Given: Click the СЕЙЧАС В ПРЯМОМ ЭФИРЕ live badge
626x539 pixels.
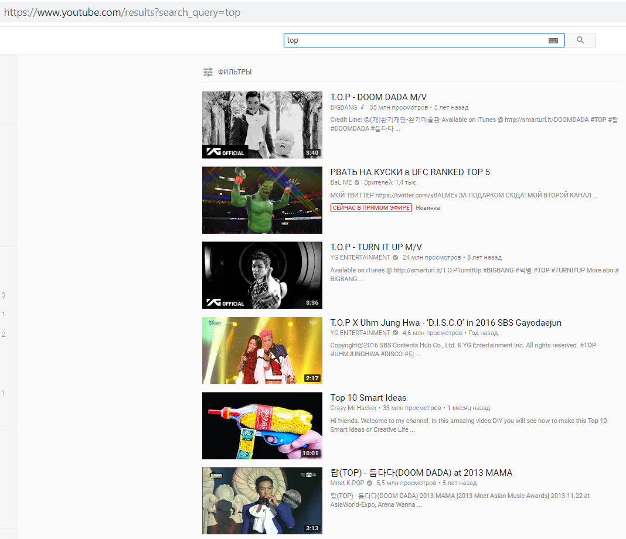Looking at the screenshot, I should point(371,208).
